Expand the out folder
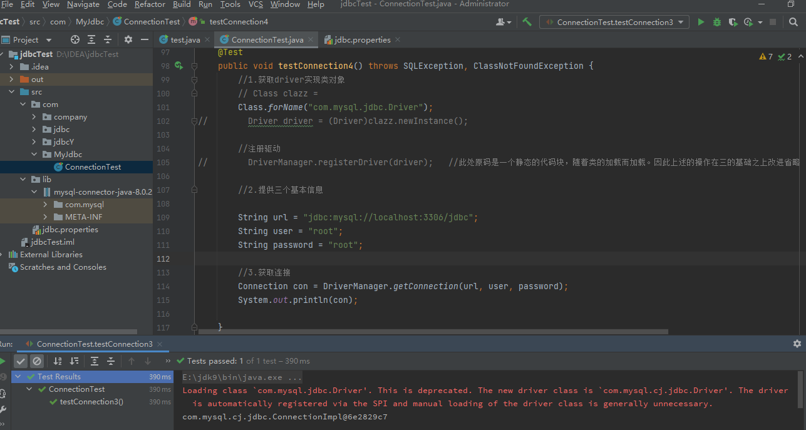Image resolution: width=806 pixels, height=430 pixels. (x=11, y=79)
